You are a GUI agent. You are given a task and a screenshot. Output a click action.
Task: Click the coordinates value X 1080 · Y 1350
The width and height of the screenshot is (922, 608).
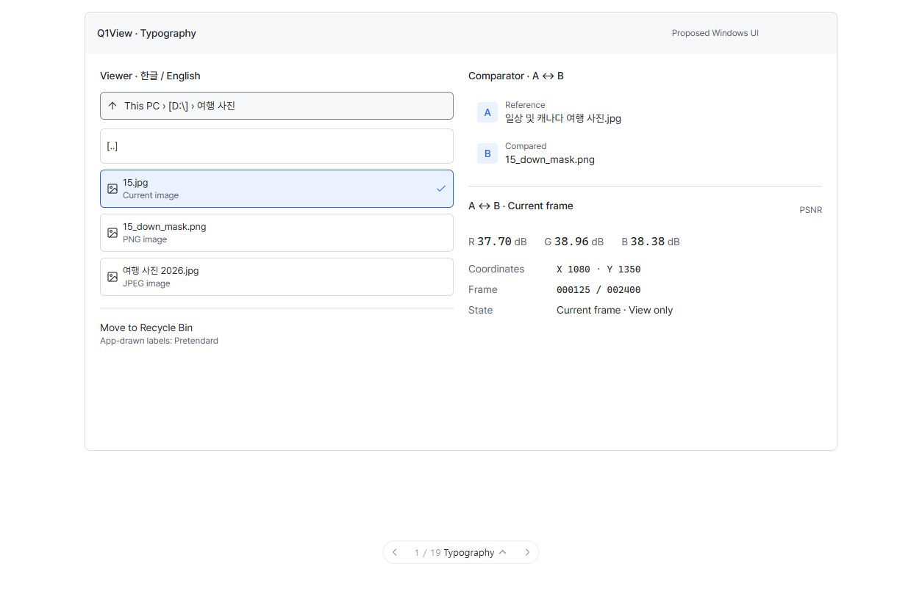point(598,269)
